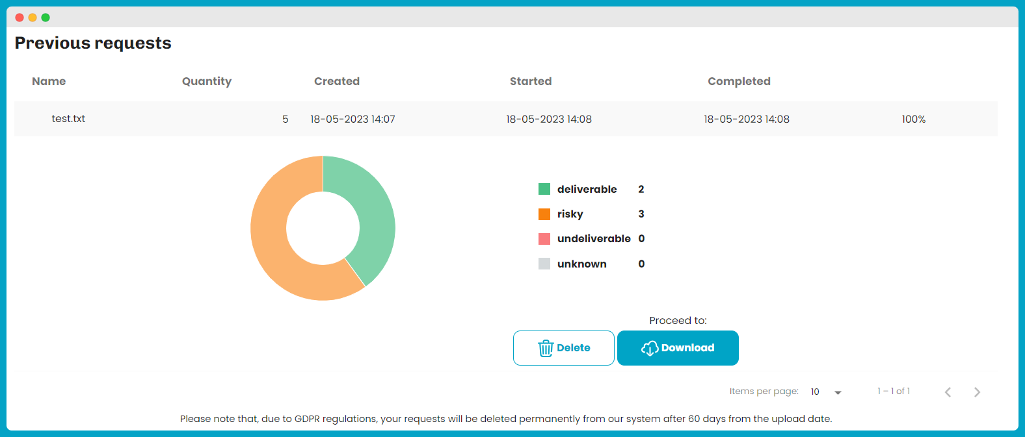
Task: Select the items per page value 10
Action: (x=815, y=392)
